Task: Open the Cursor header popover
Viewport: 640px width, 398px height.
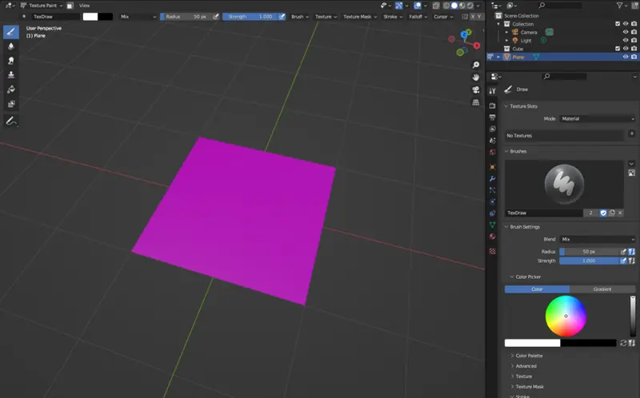Action: tap(443, 17)
